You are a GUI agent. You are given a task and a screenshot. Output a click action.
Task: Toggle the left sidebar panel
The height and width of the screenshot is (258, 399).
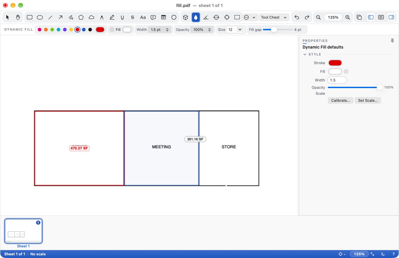(371, 17)
